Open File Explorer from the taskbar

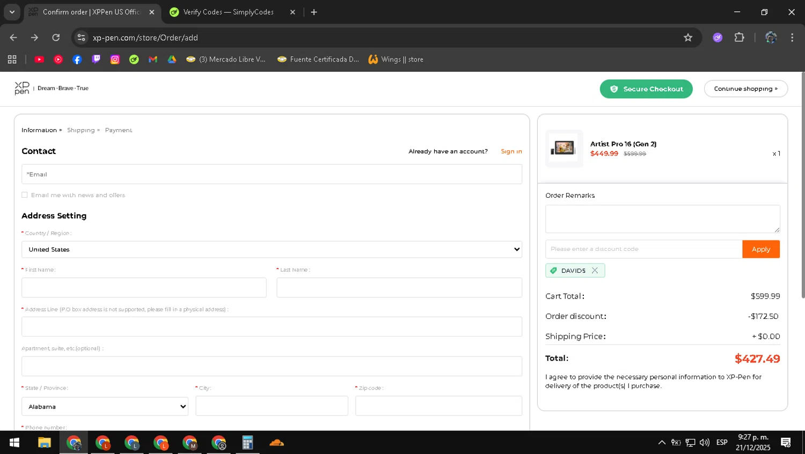point(44,443)
